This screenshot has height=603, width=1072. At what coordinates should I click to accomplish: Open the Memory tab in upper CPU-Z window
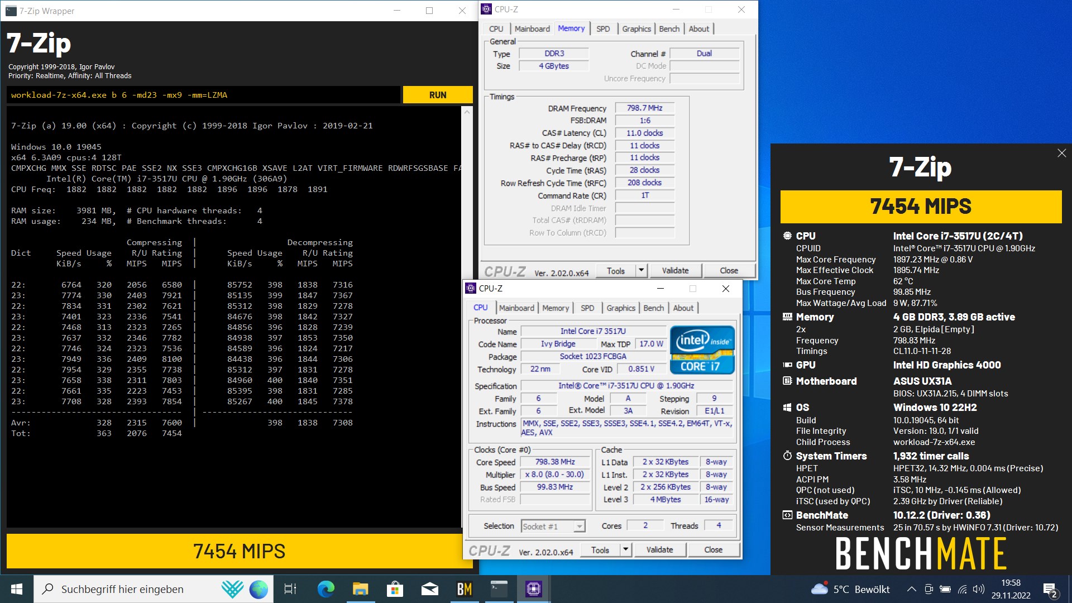point(571,28)
